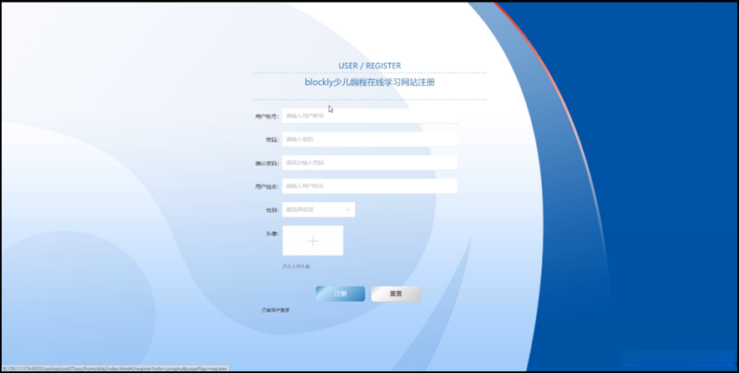Click the 用户账号 label

pyautogui.click(x=267, y=116)
